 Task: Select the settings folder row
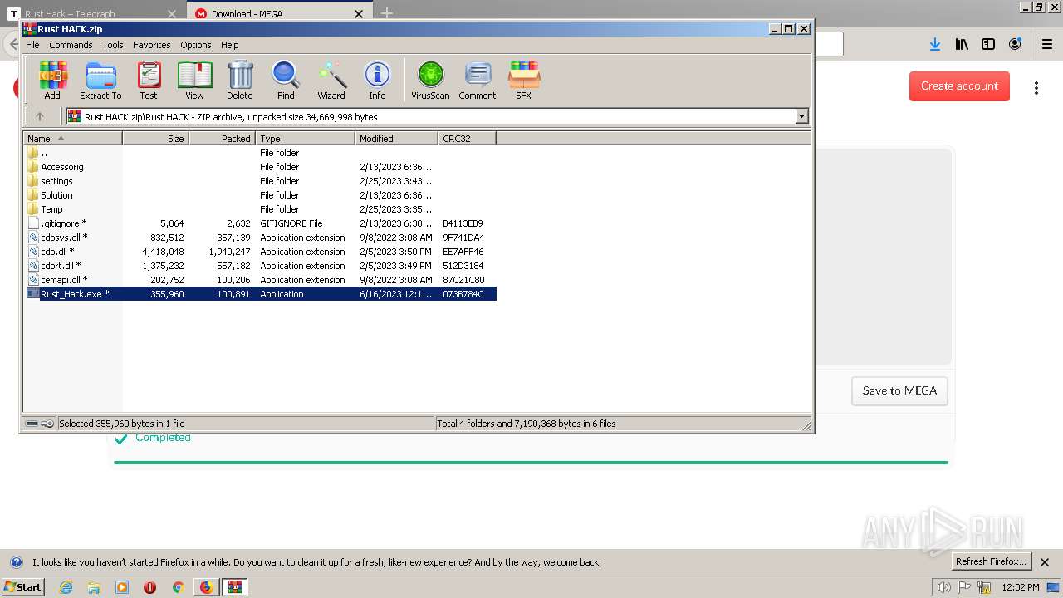pos(260,181)
